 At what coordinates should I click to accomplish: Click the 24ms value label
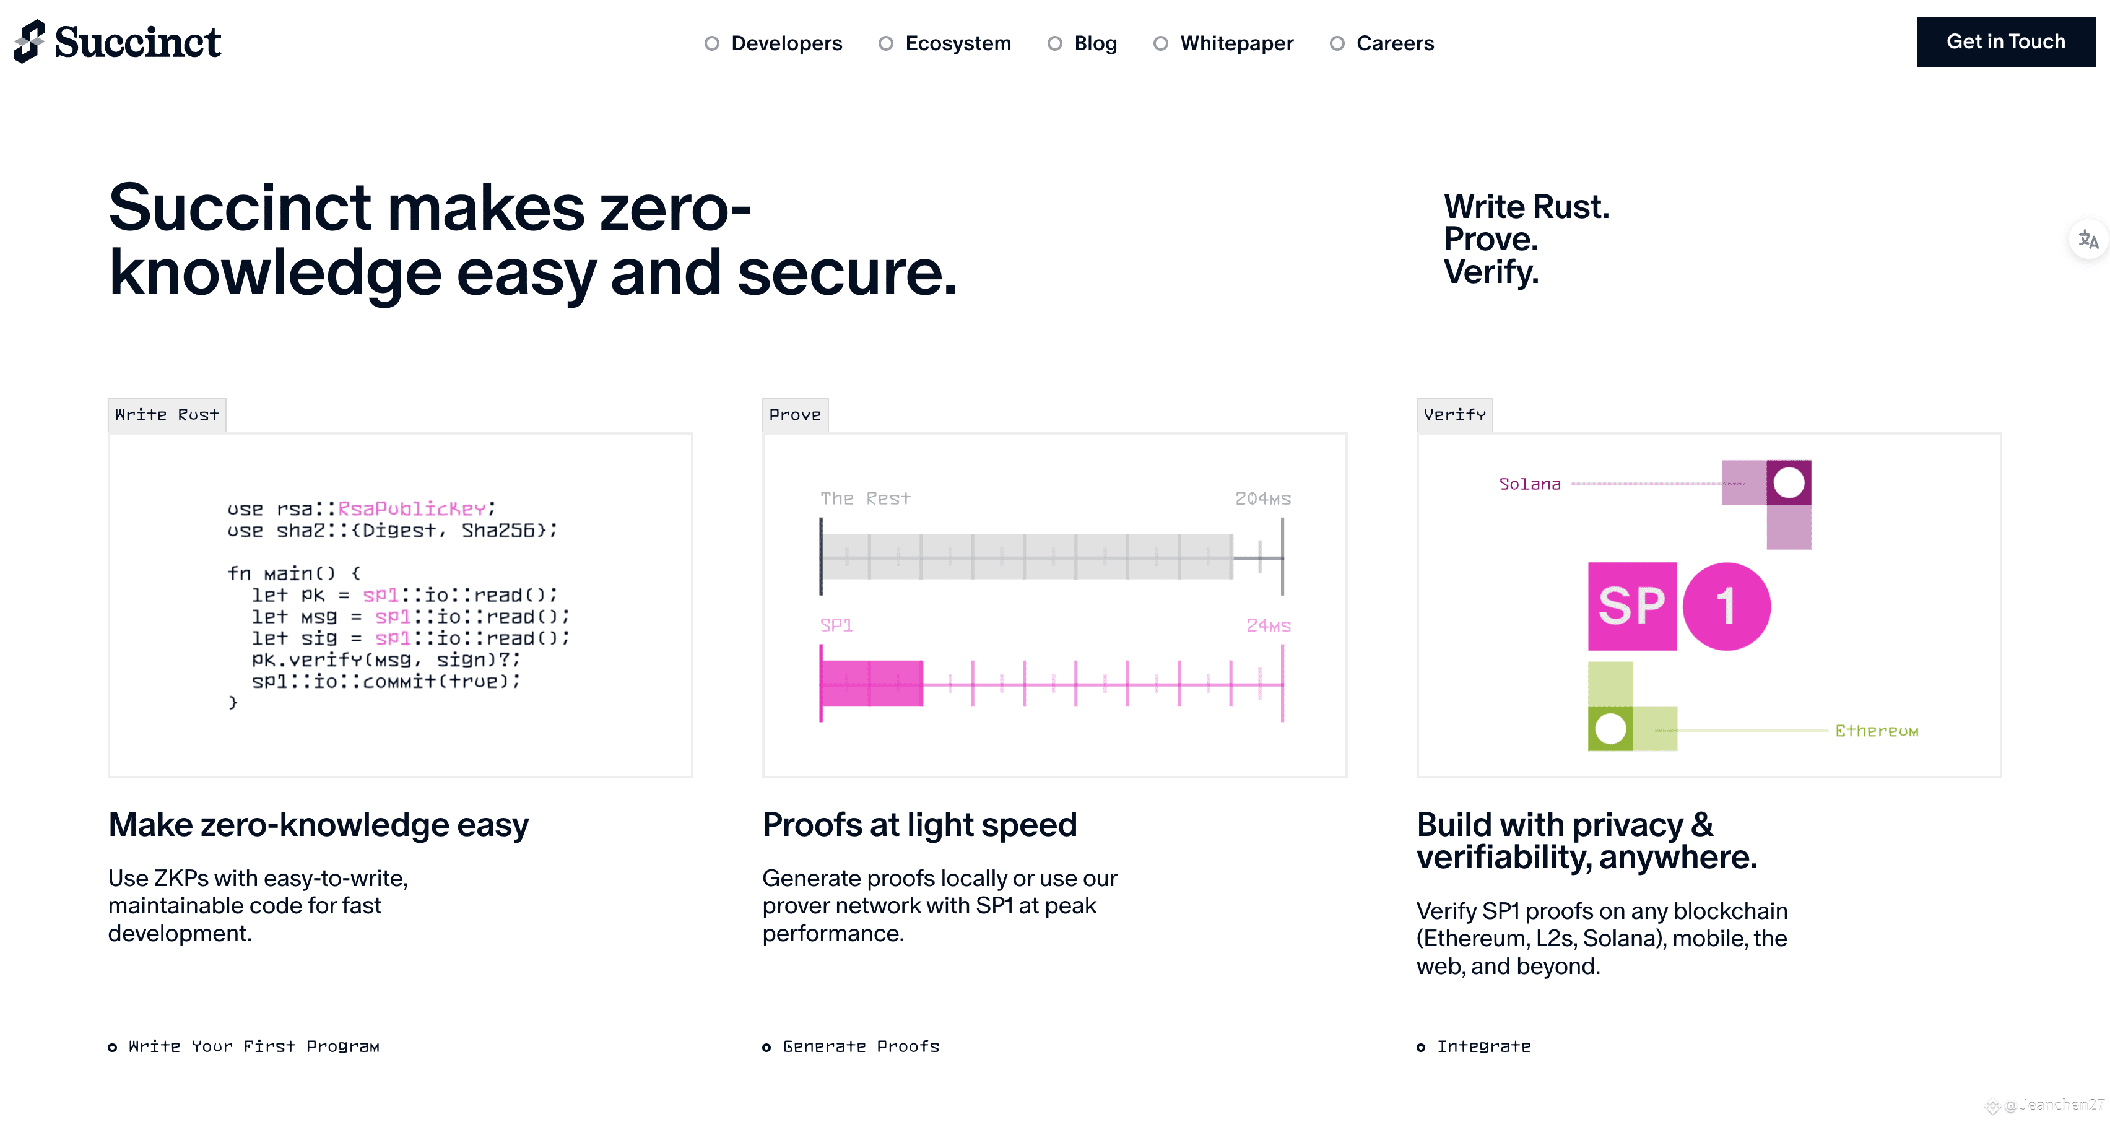point(1269,625)
